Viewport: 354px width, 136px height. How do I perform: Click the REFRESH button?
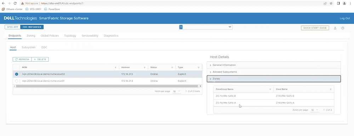coord(22,59)
